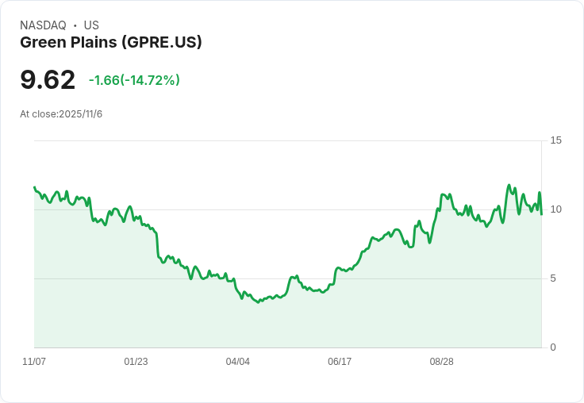Click the 0 y-axis value label
The width and height of the screenshot is (584, 403).
[553, 347]
